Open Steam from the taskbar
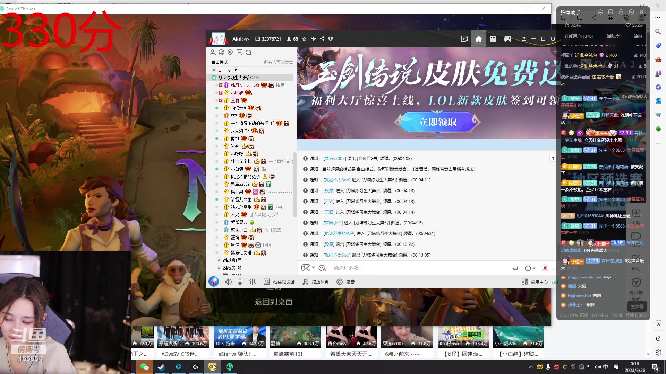 (x=161, y=367)
